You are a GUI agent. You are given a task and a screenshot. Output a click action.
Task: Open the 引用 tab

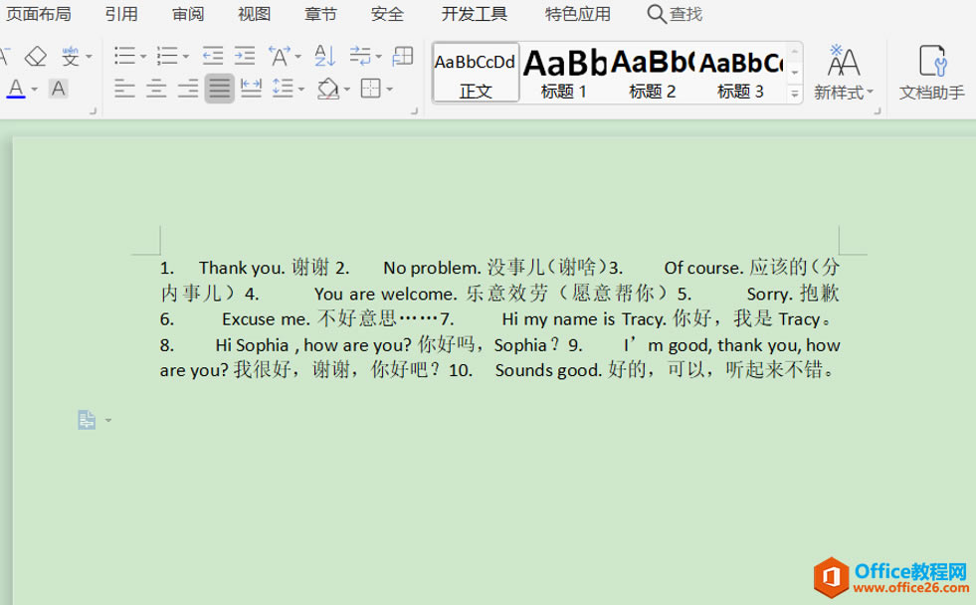click(x=121, y=14)
